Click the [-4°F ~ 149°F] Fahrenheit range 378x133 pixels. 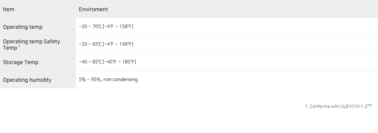pos(118,44)
